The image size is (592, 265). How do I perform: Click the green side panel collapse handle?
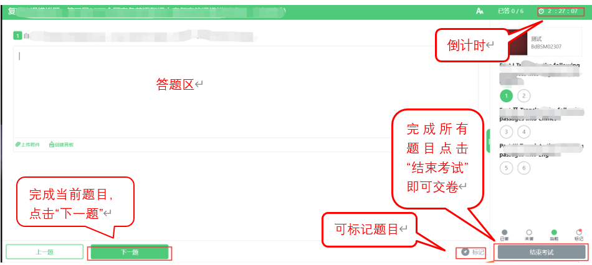click(488, 141)
